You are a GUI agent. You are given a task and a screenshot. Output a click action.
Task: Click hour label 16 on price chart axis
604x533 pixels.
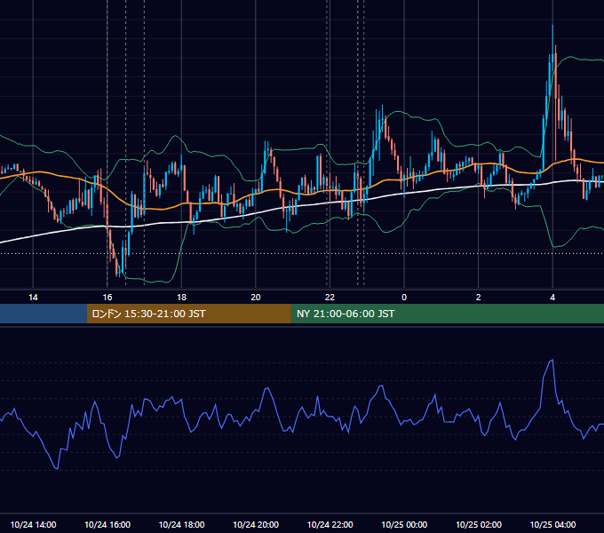pyautogui.click(x=107, y=297)
